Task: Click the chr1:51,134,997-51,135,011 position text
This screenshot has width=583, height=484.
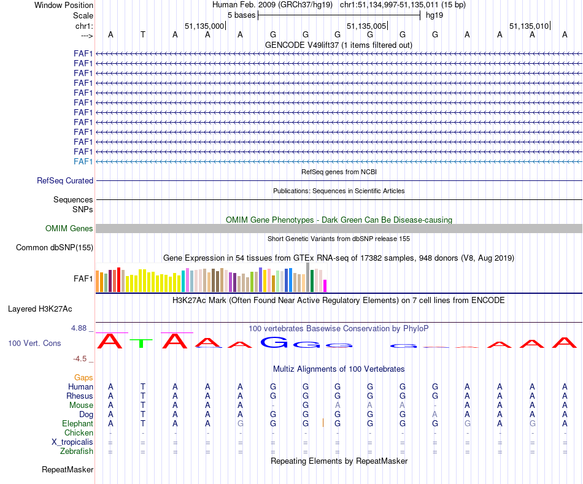Action: click(x=403, y=5)
